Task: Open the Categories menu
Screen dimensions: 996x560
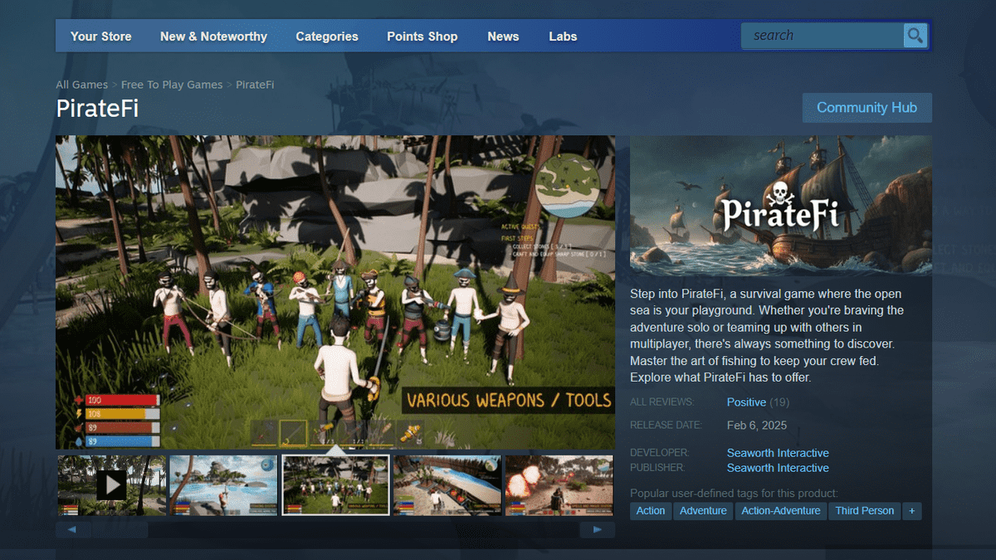Action: click(x=327, y=37)
